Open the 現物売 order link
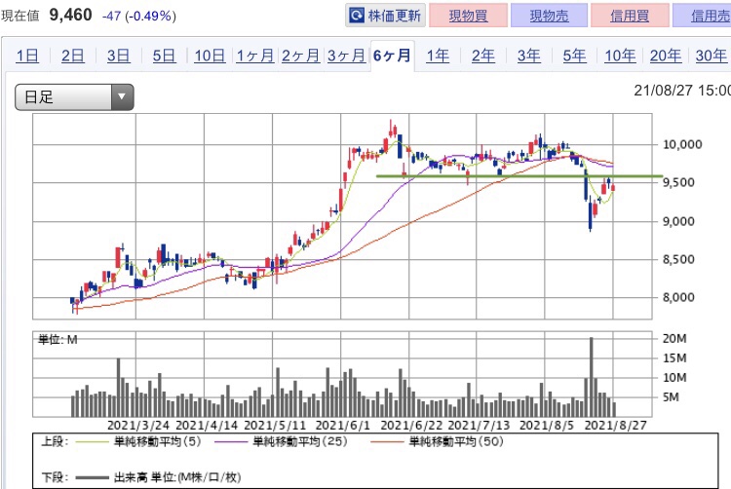 [x=549, y=16]
